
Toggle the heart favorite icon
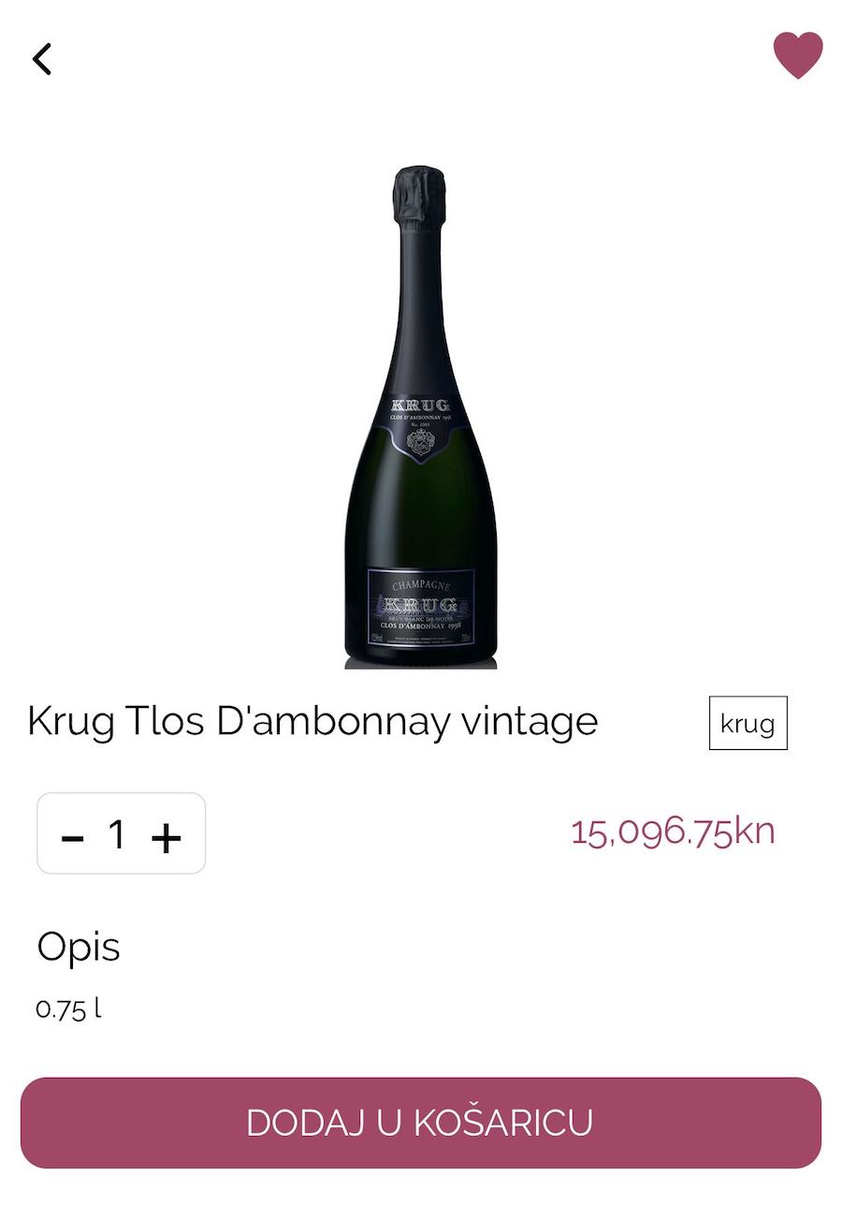(x=797, y=55)
